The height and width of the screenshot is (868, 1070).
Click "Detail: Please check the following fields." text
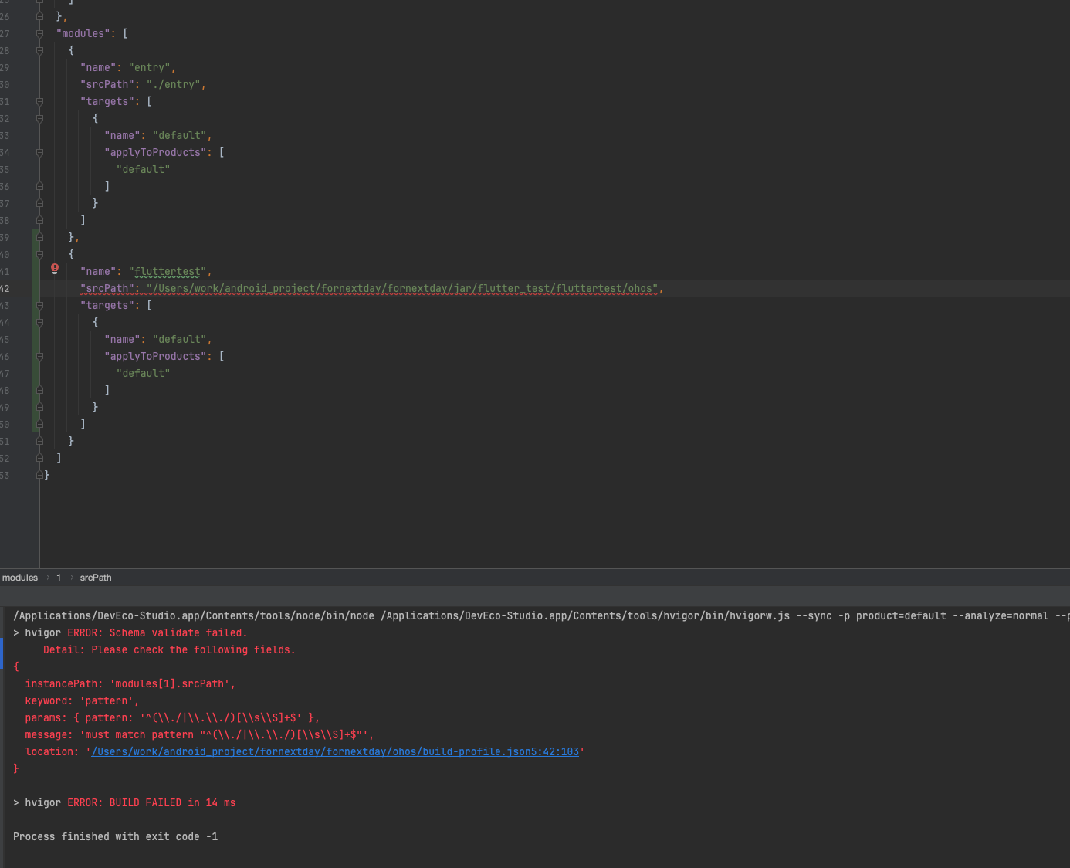[169, 649]
